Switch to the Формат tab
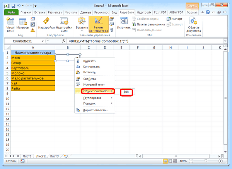The width and height of the screenshot is (232, 169). coord(192,12)
